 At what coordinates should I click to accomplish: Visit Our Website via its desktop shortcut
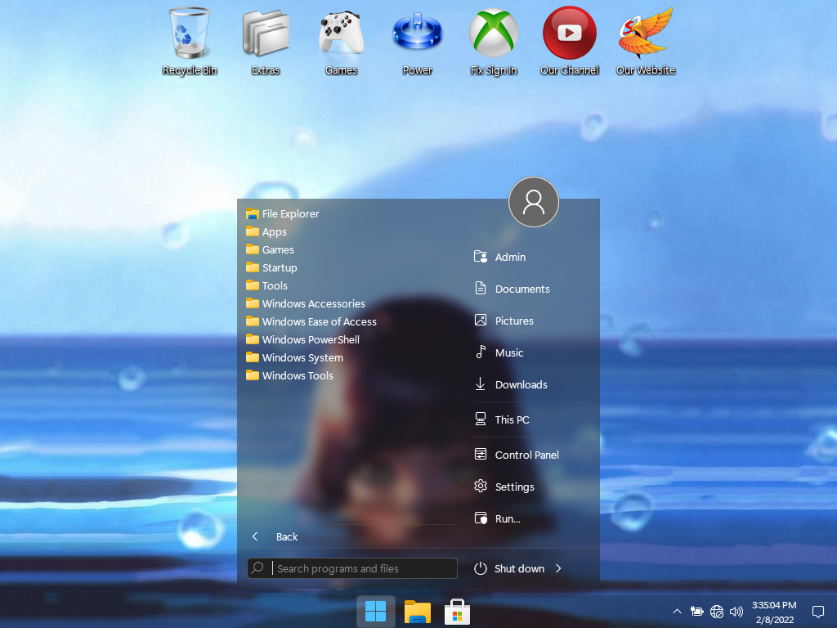(x=645, y=34)
